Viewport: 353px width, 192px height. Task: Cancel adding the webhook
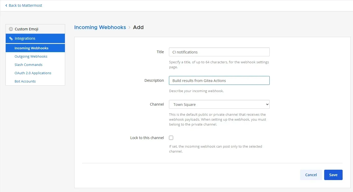pos(311,175)
